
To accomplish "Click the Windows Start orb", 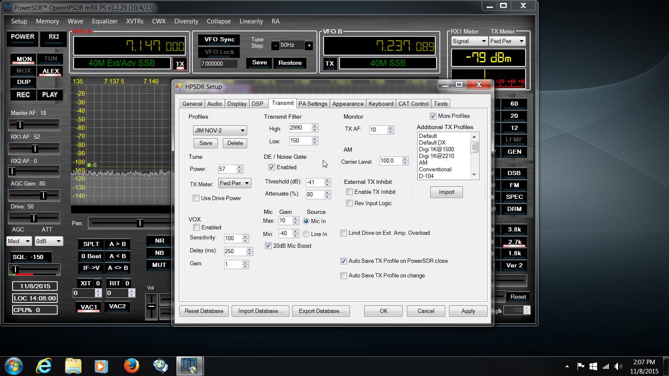I will (13, 366).
